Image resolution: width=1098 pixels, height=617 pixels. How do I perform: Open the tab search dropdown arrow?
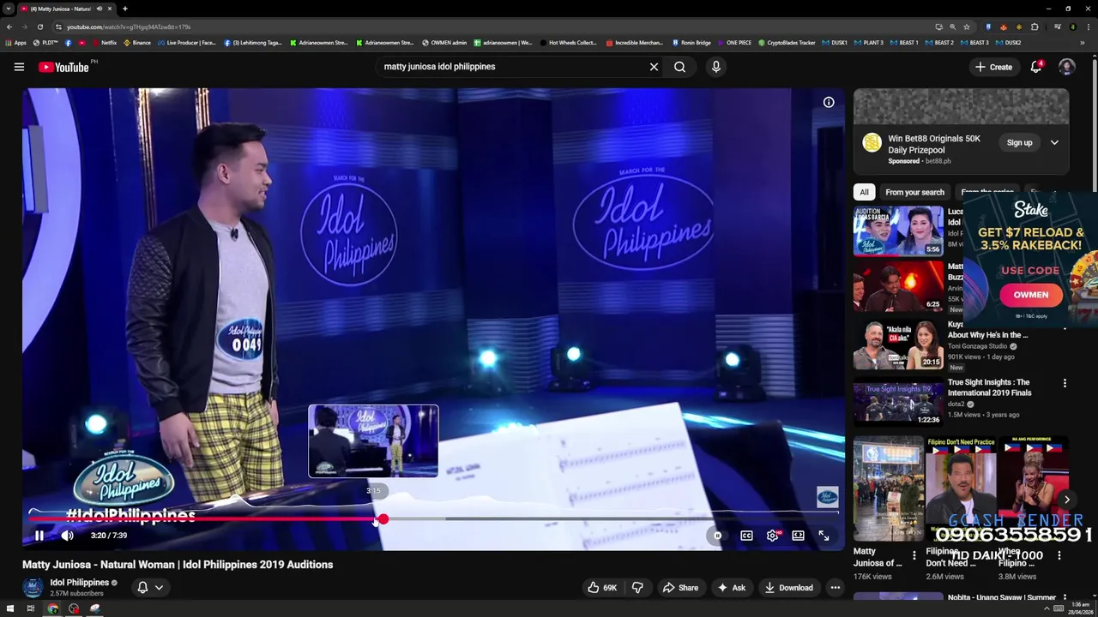pos(9,9)
